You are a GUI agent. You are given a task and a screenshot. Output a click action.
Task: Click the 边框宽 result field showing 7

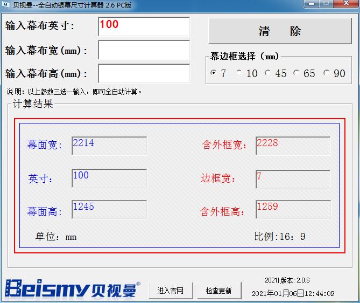293,180
